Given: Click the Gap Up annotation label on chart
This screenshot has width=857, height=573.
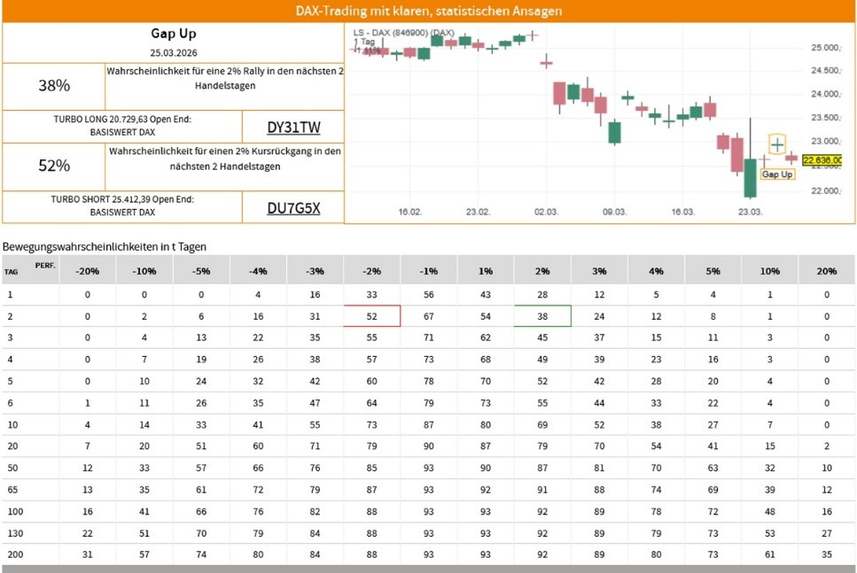Looking at the screenshot, I should coord(777,174).
